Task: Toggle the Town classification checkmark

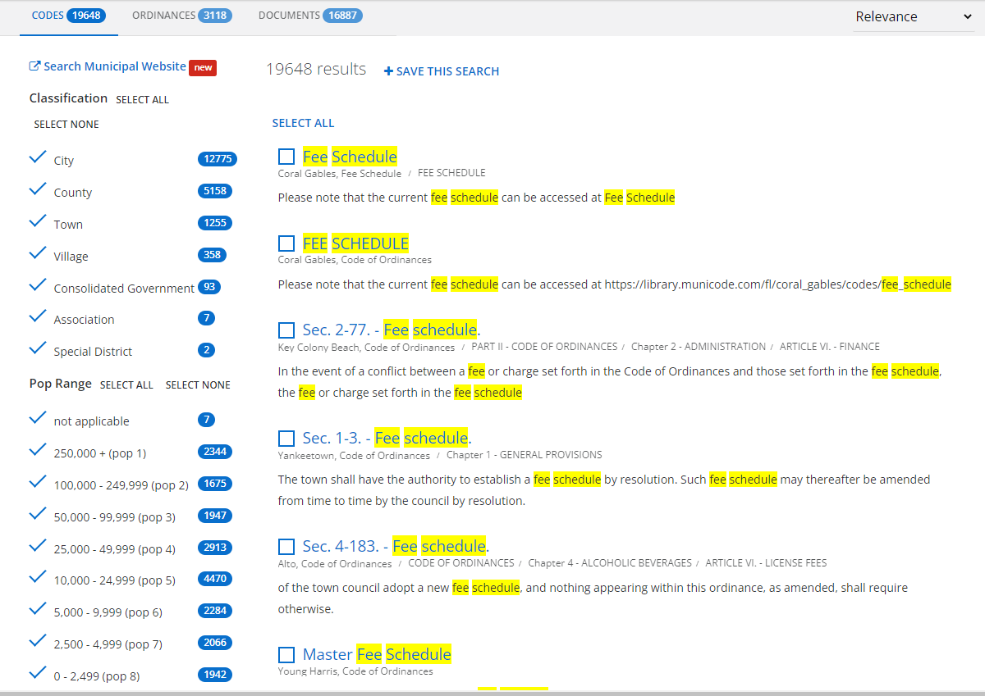Action: [38, 221]
